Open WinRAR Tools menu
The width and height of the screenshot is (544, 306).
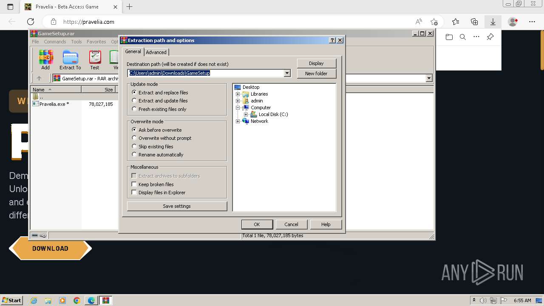click(x=76, y=42)
